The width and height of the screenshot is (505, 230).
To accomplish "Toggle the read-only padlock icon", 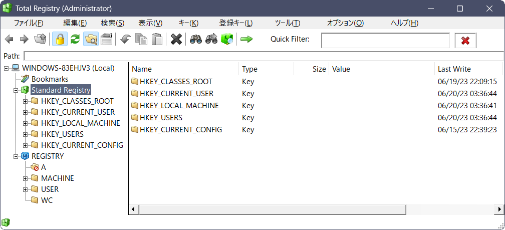I will 60,39.
